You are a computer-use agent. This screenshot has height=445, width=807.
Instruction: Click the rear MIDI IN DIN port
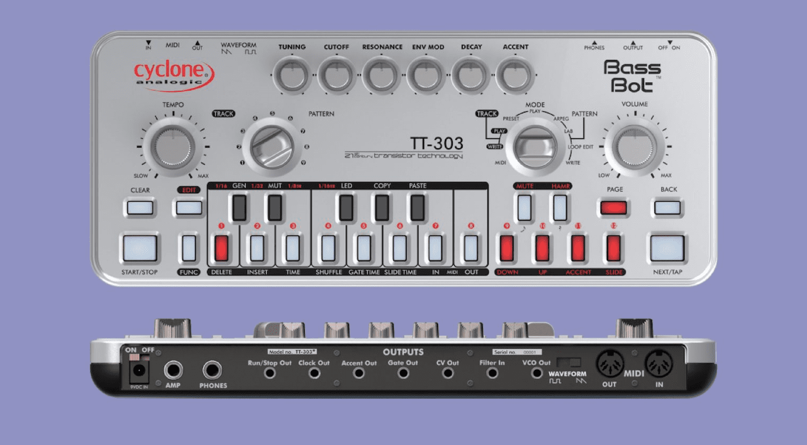coord(659,364)
